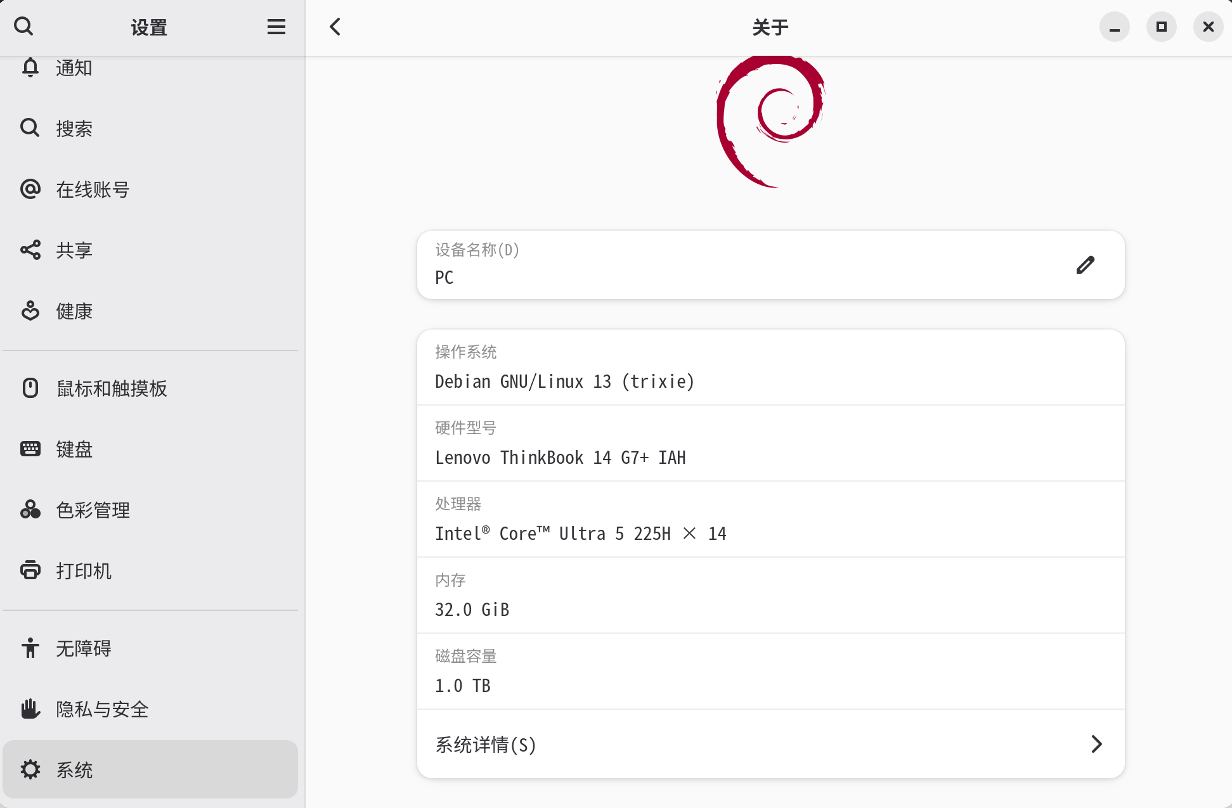Select the 键盘 sidebar entry

point(150,449)
